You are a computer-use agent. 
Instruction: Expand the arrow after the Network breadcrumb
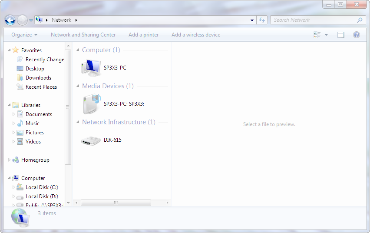(76, 20)
